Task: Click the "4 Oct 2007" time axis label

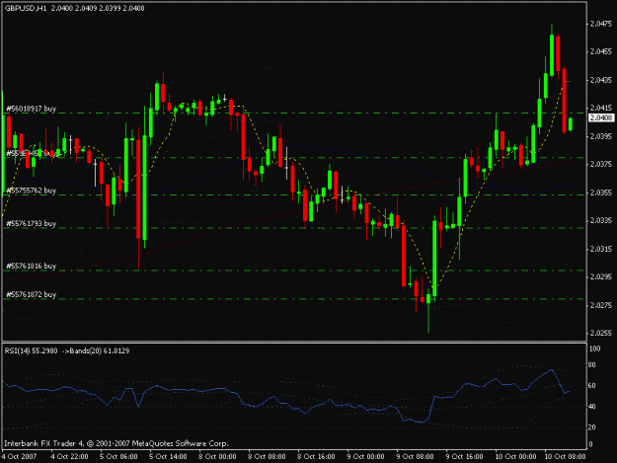Action: pos(19,456)
